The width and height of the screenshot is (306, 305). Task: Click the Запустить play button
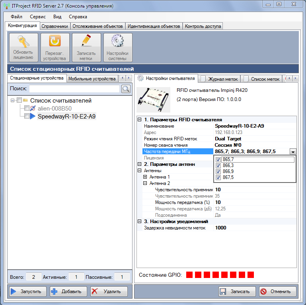pyautogui.click(x=27, y=291)
